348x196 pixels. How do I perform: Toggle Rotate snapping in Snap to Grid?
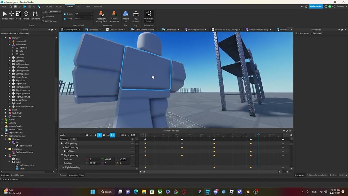[64, 14]
